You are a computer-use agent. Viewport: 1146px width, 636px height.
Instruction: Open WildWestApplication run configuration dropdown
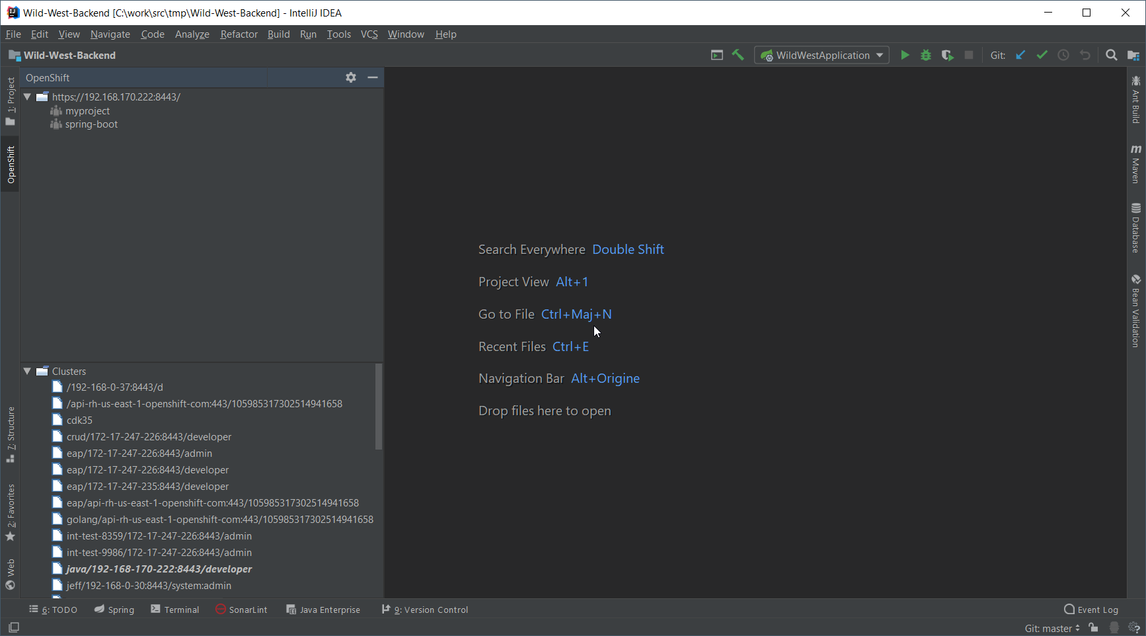pos(821,56)
